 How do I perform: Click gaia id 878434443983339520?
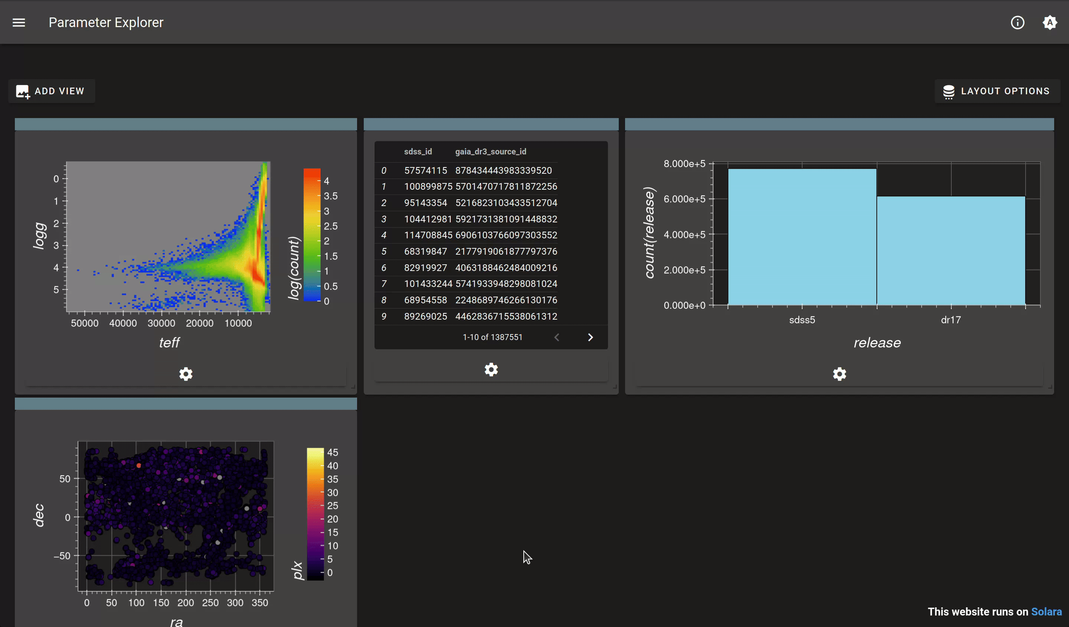click(504, 170)
